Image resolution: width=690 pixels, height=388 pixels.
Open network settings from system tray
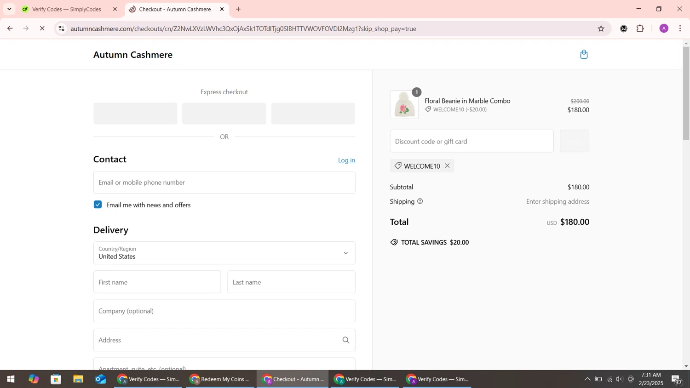[x=609, y=379]
